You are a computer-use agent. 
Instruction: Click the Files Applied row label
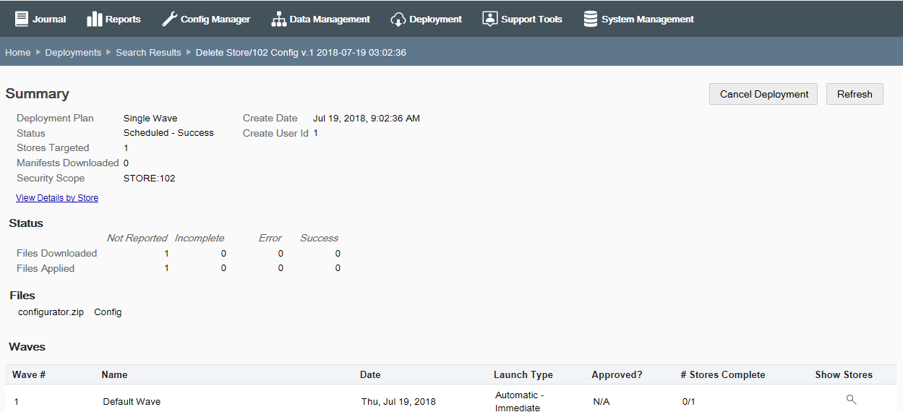click(x=46, y=268)
